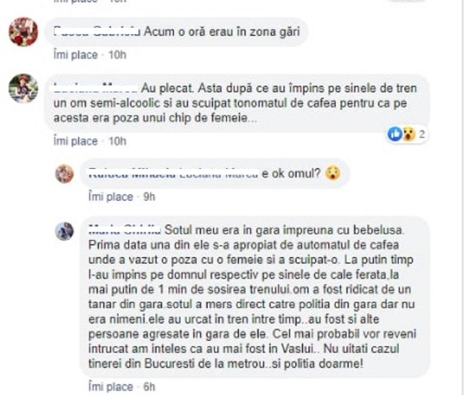464x395 pixels.
Task: Like the "e ok omul?" reply
Action: click(x=111, y=197)
